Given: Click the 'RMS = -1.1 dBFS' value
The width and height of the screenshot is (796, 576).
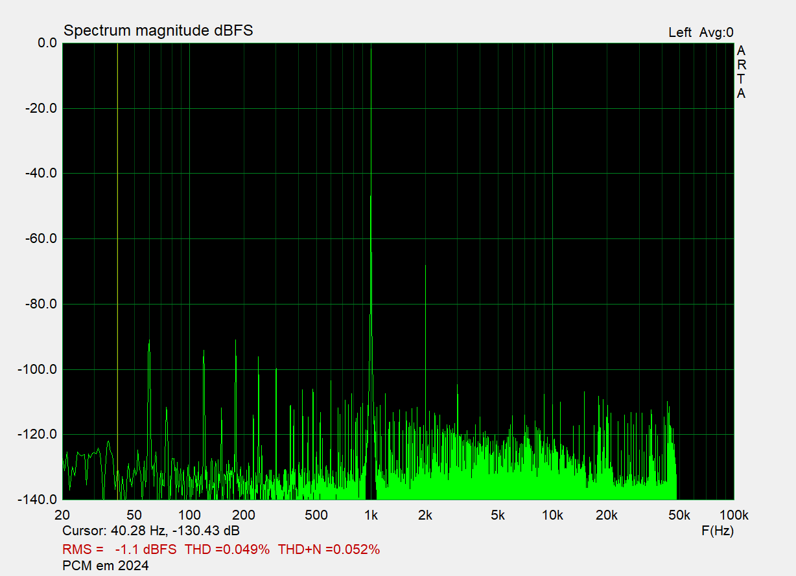Looking at the screenshot, I should 119,549.
